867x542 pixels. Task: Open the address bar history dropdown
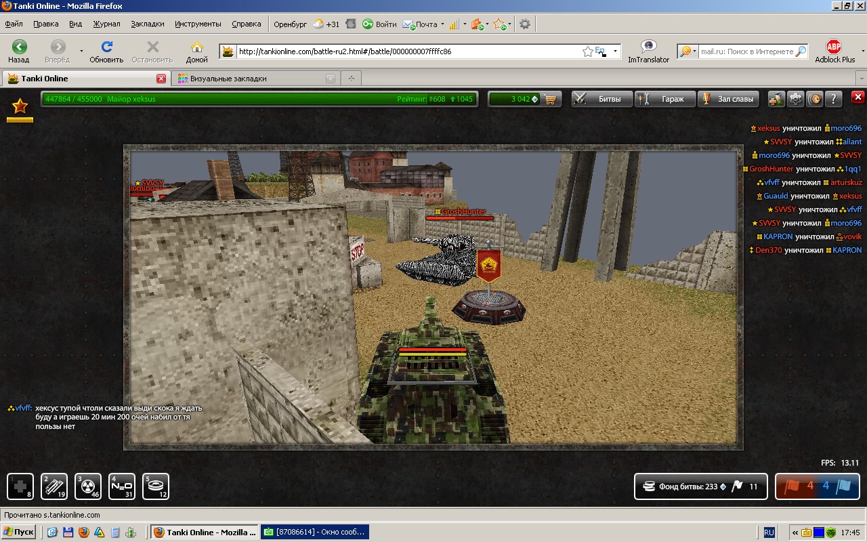pyautogui.click(x=616, y=51)
